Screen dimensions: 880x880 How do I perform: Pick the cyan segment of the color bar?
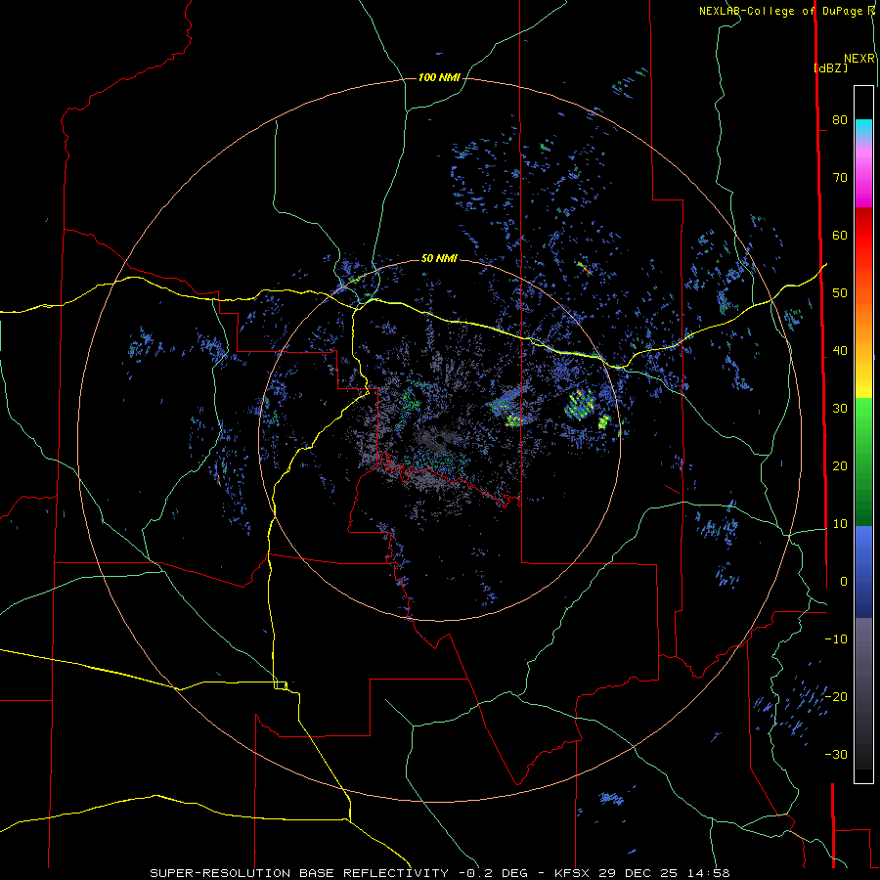click(863, 128)
